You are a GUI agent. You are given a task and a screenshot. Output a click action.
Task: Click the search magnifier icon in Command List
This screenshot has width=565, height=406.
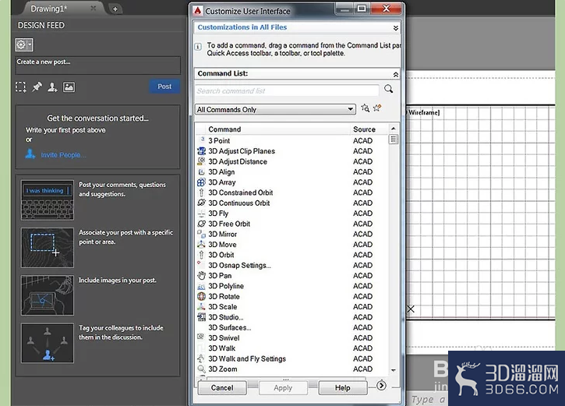[388, 89]
